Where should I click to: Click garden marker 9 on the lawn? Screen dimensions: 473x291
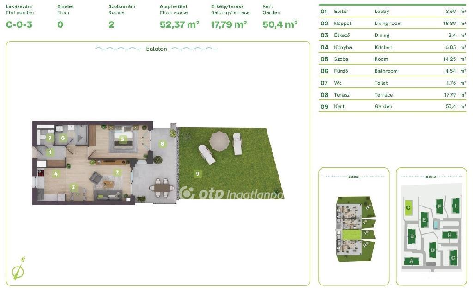tap(197, 173)
